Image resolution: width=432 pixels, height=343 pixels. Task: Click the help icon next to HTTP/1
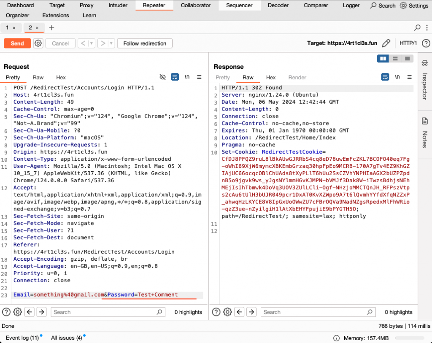pyautogui.click(x=426, y=43)
